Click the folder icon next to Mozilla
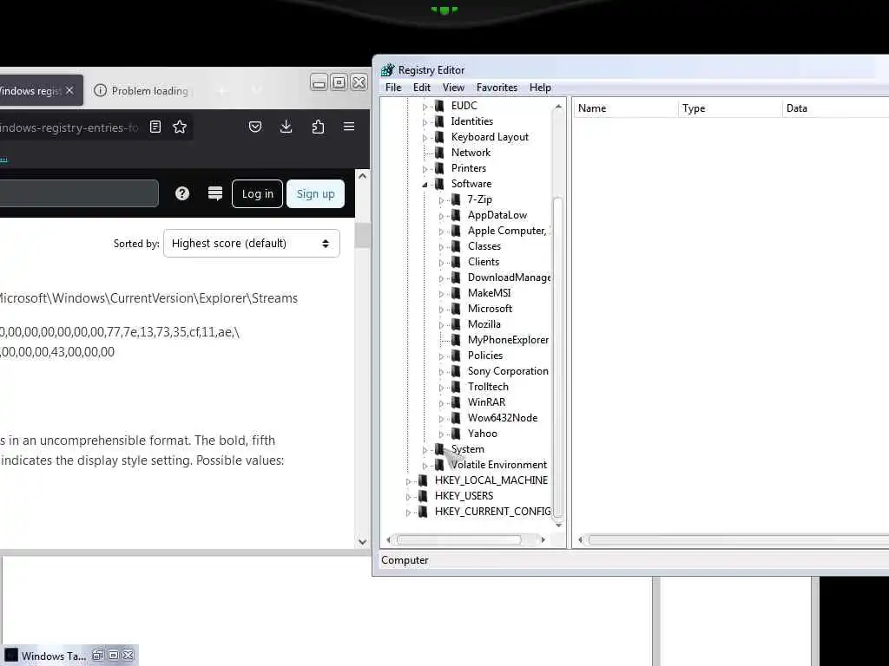 click(x=456, y=324)
